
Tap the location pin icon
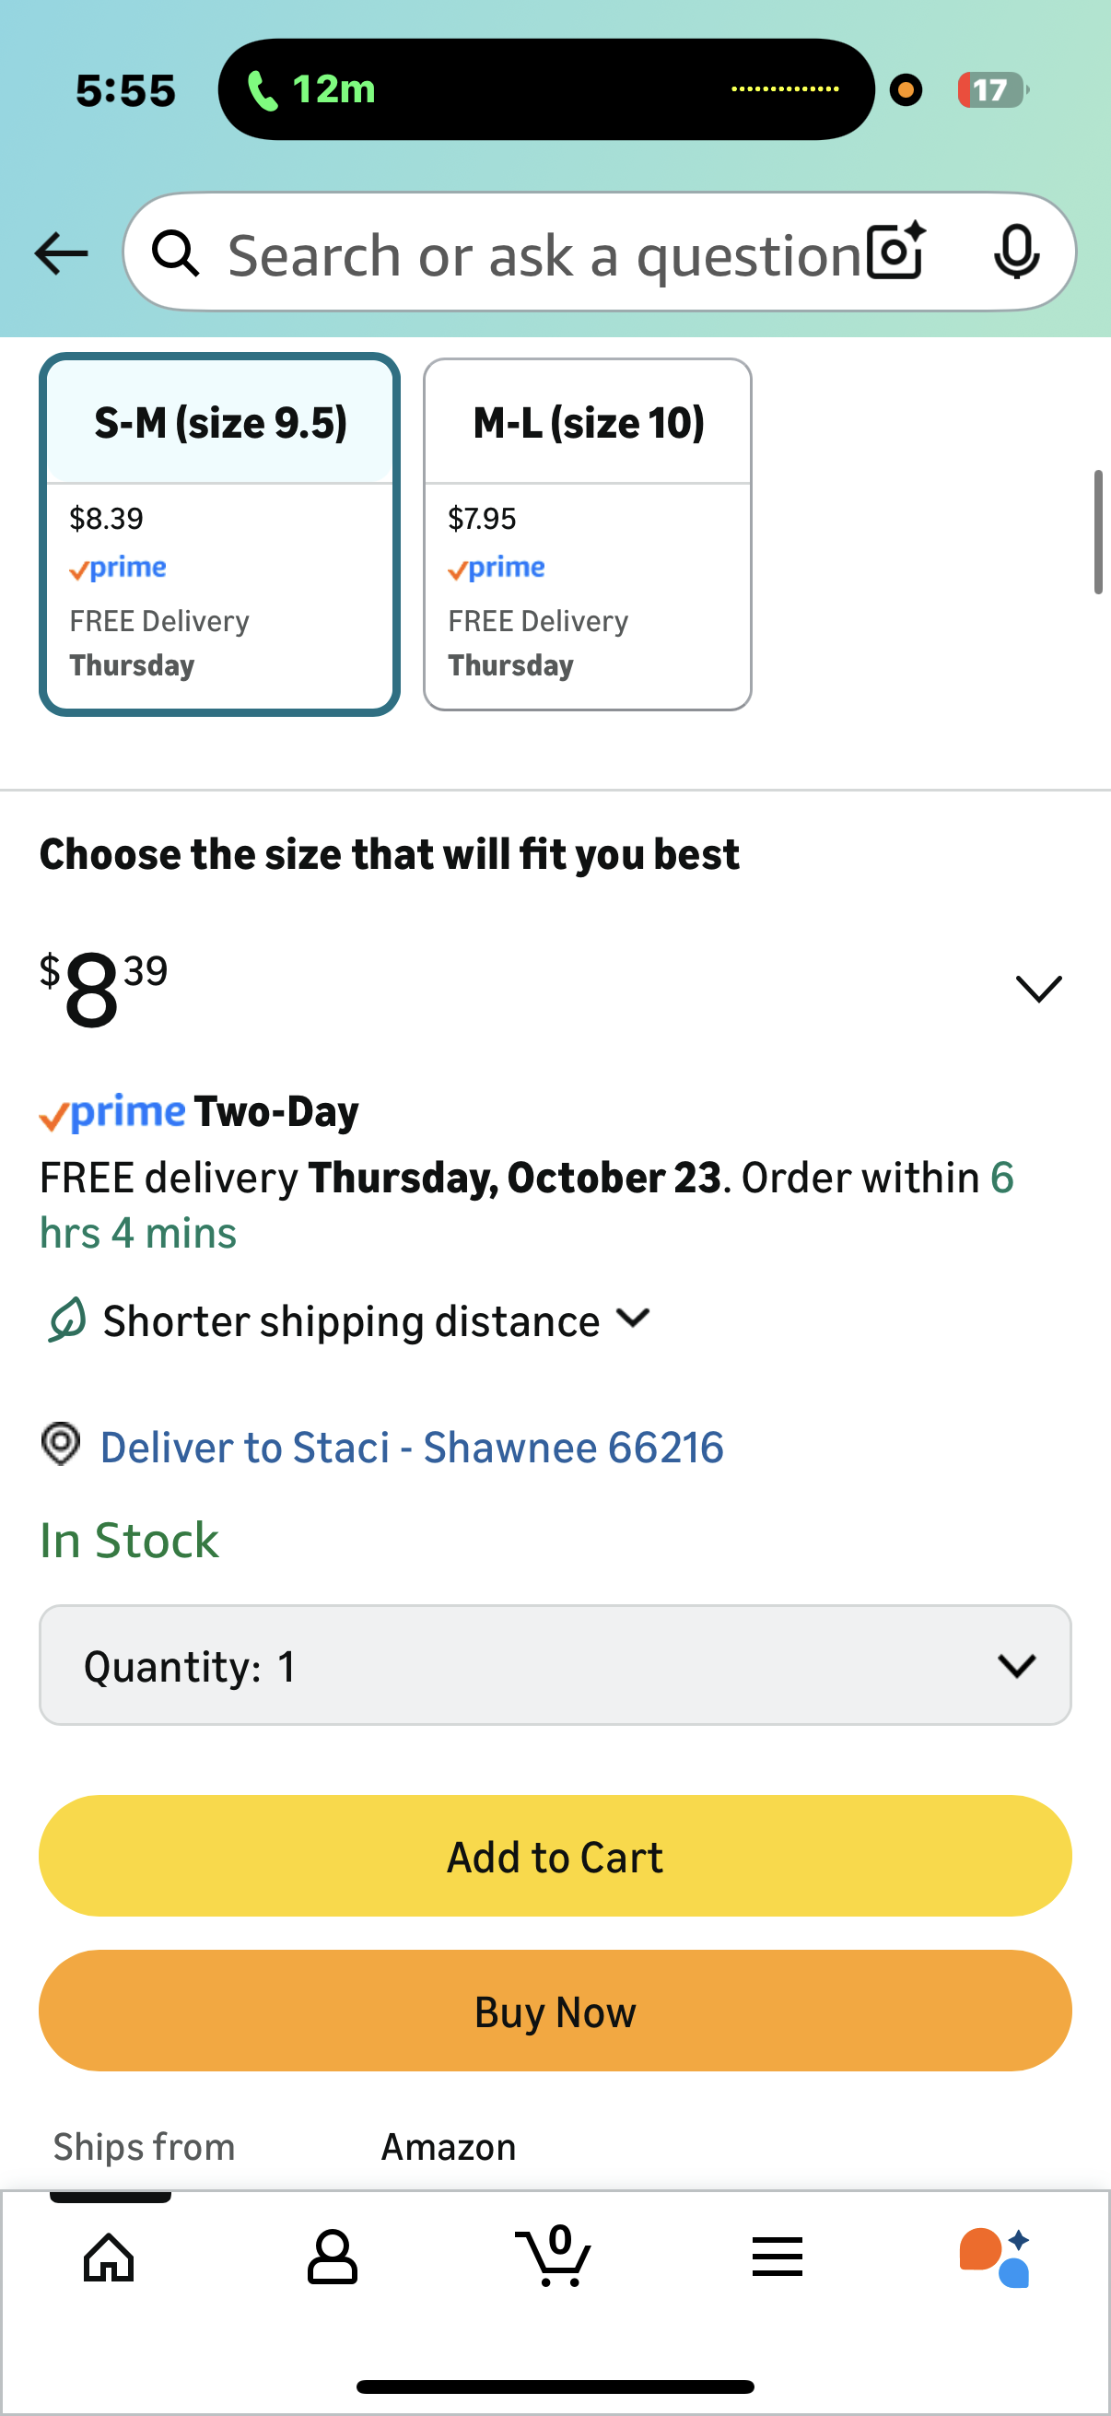coord(61,1443)
